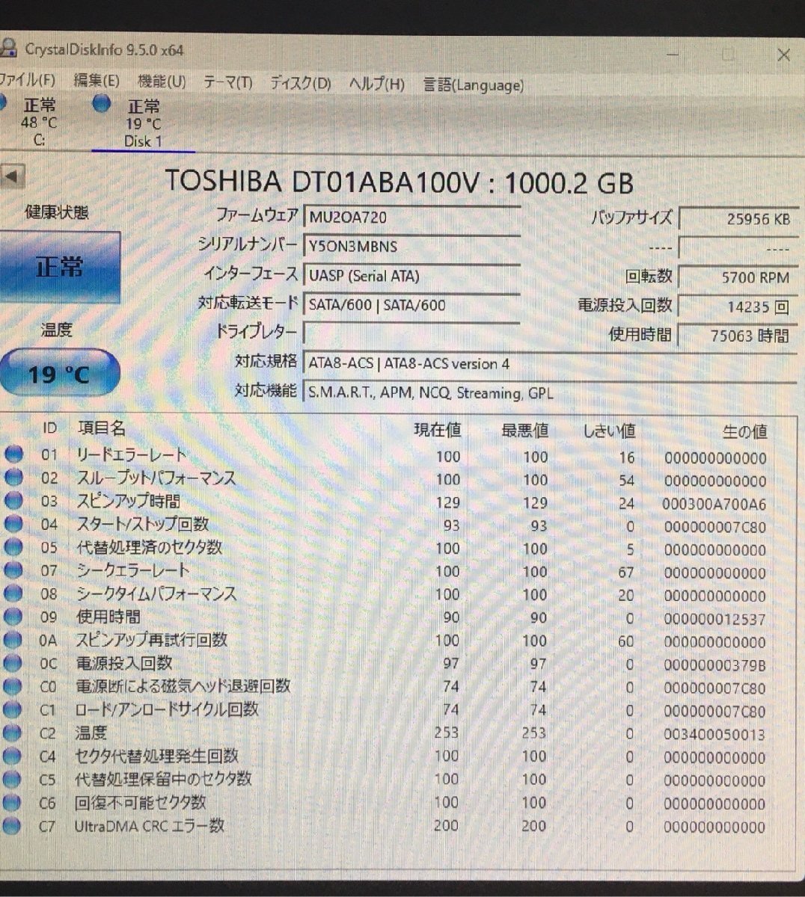This screenshot has width=805, height=897.
Task: Click the S.M.A.R.T., APM, NCQ features field
Action: click(550, 392)
